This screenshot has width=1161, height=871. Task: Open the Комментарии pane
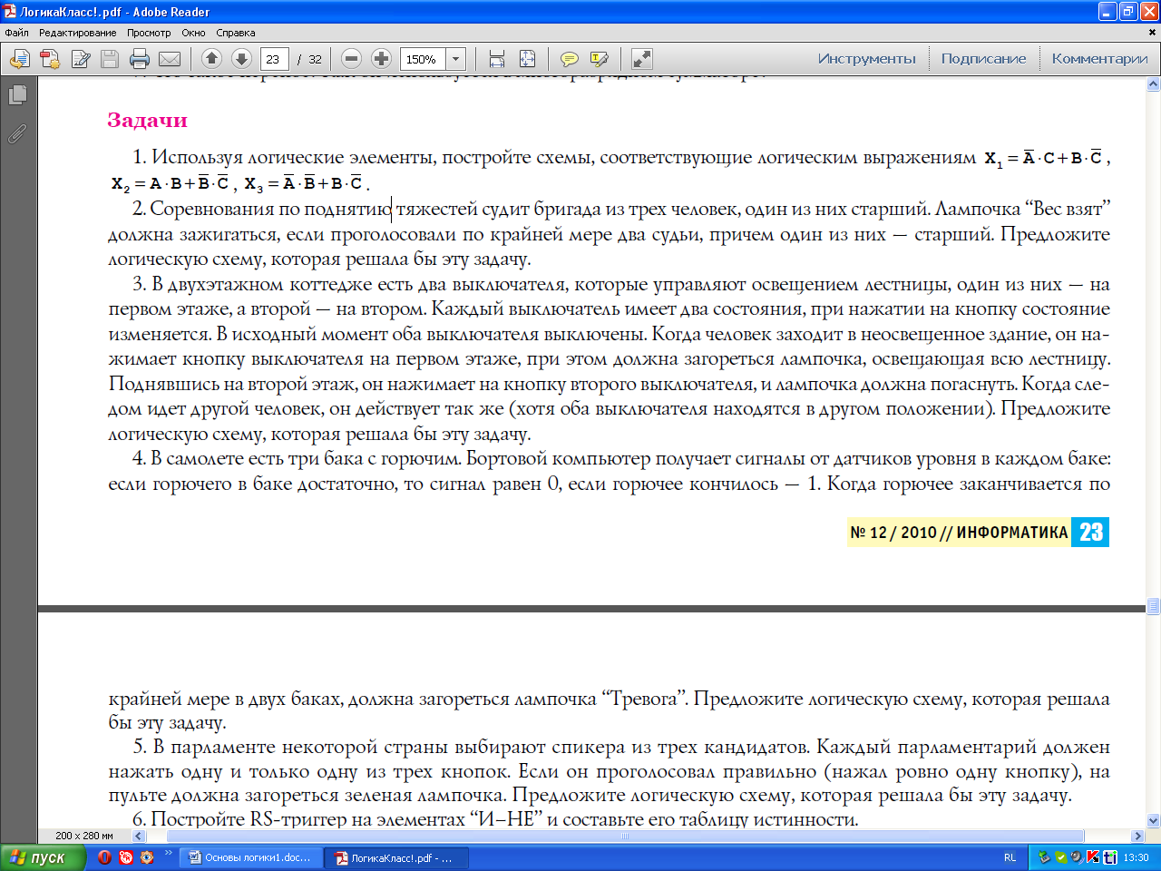pos(1099,59)
